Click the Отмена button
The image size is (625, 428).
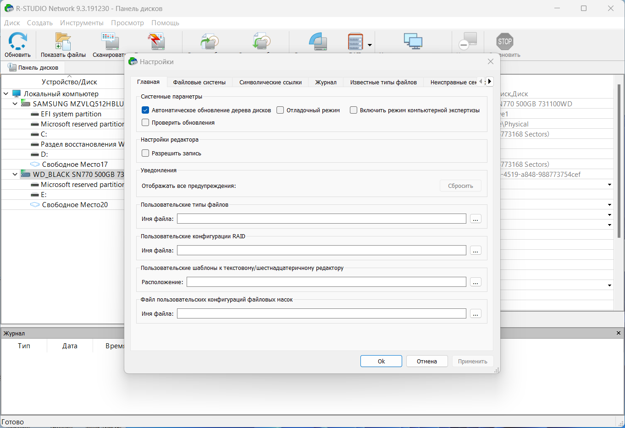(x=427, y=361)
